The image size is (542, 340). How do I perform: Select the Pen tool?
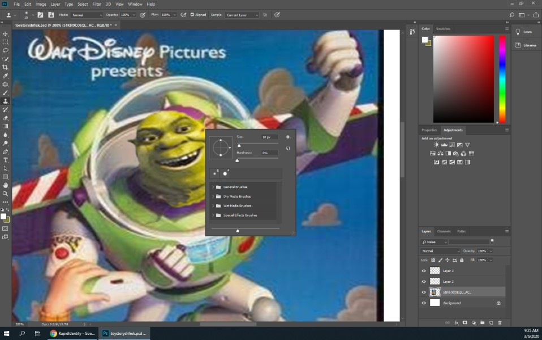(5, 152)
